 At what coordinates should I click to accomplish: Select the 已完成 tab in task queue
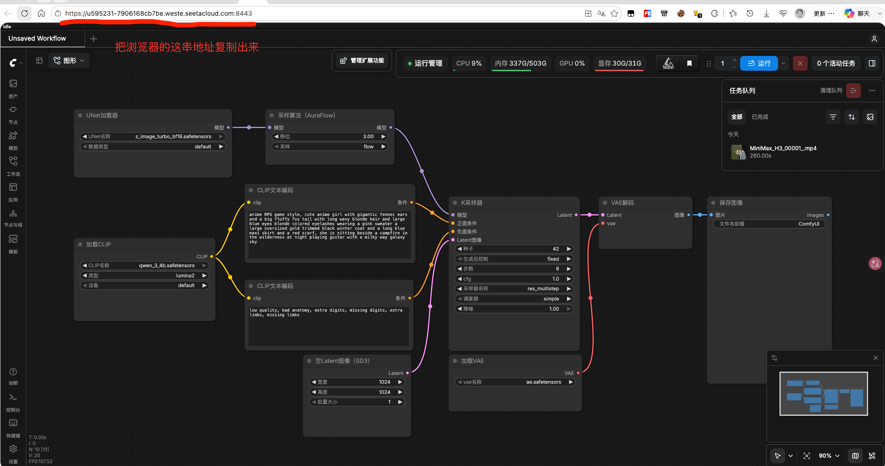760,117
